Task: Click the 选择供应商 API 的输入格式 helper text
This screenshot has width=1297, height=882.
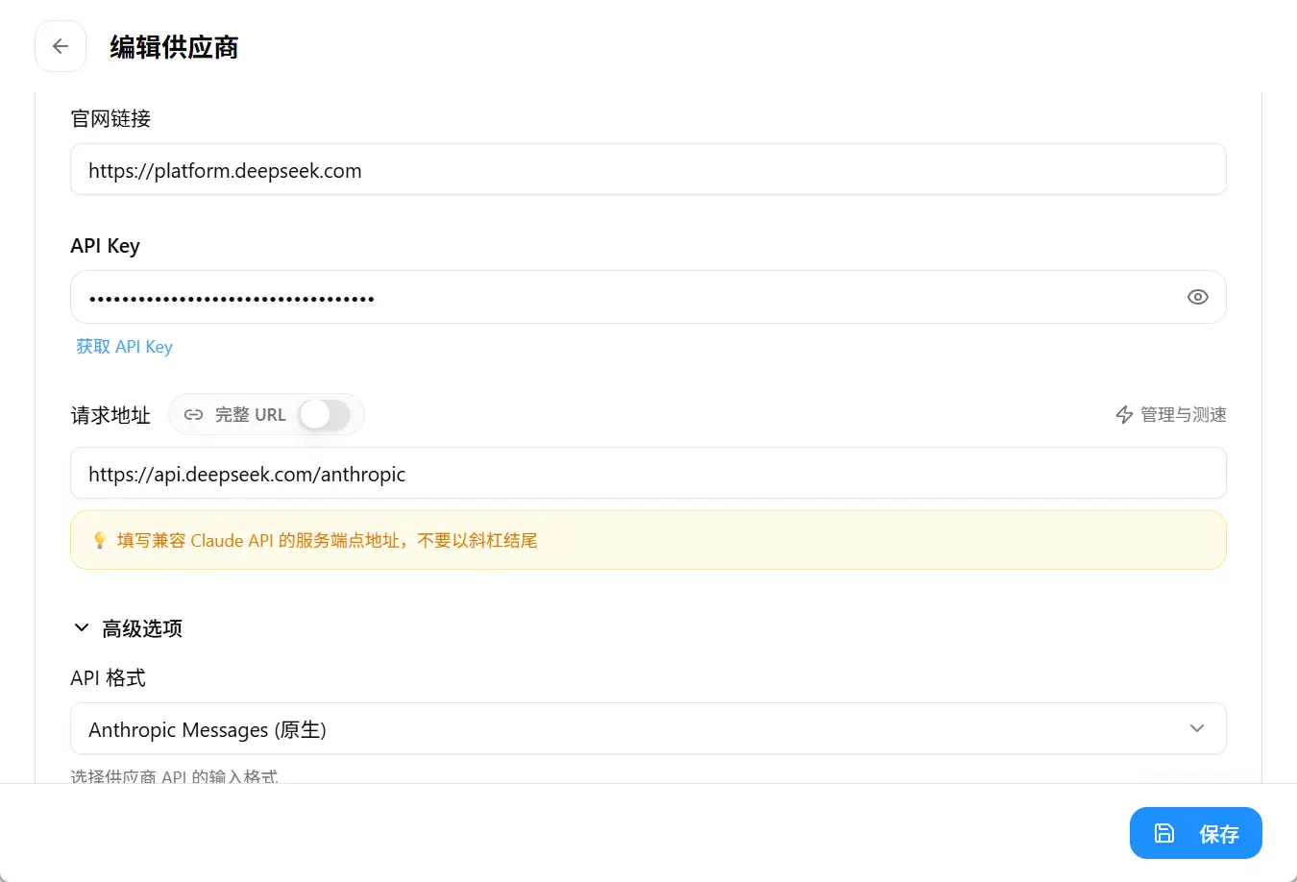Action: pos(174,775)
